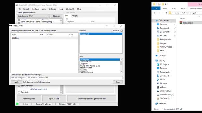Open Downloads under Quick access
Screen dimensions: 202x113
tap(164, 28)
